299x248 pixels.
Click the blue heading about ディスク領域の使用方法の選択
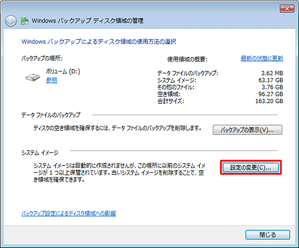click(x=99, y=42)
